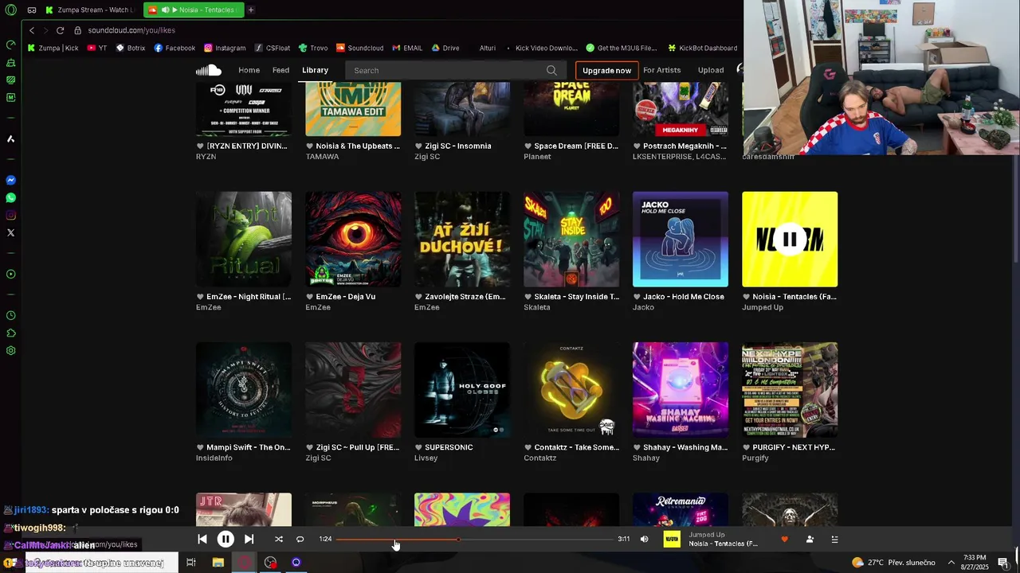Seek in the track progress bar
Image resolution: width=1020 pixels, height=573 pixels.
tap(475, 540)
